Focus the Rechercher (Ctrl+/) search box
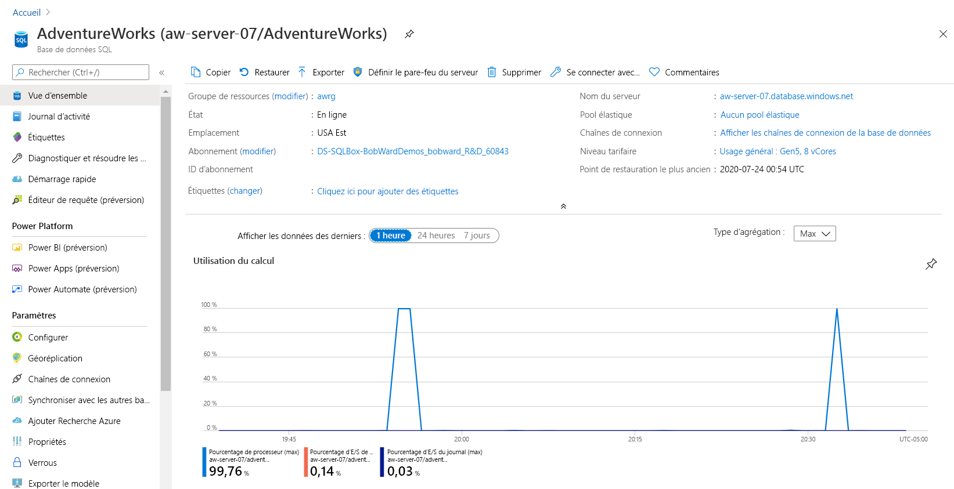Screen dimensions: 954x489 pyautogui.click(x=81, y=73)
